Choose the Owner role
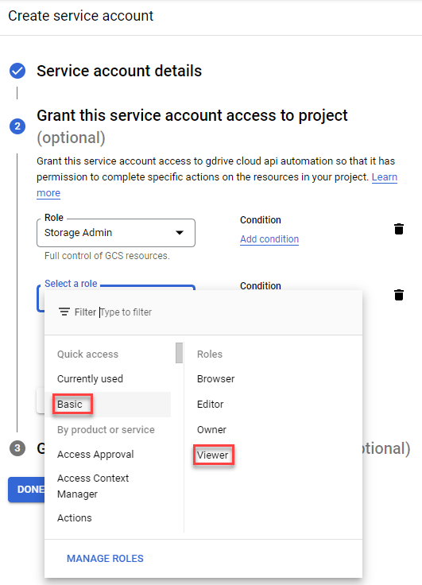This screenshot has height=585, width=422. tap(211, 430)
